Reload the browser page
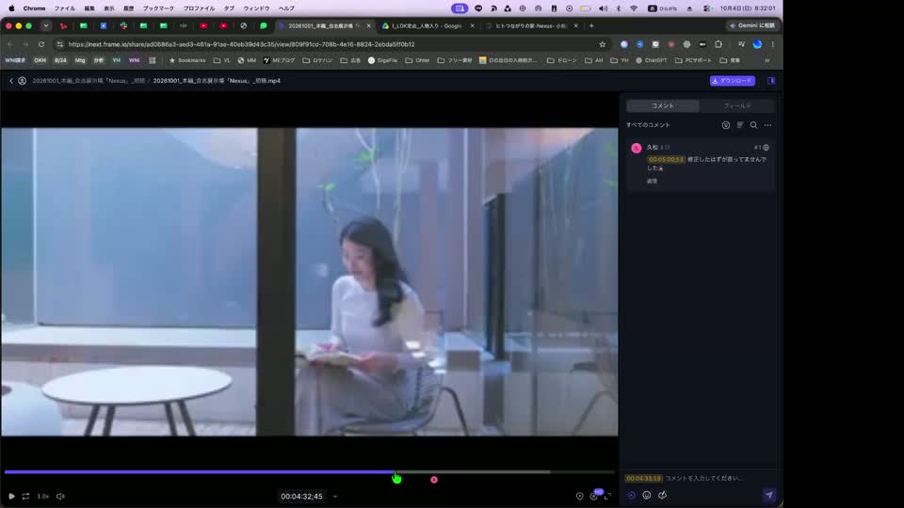904x508 pixels. pyautogui.click(x=40, y=44)
